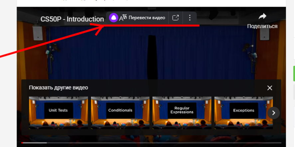Show next videos with the right chevron

pyautogui.click(x=274, y=113)
